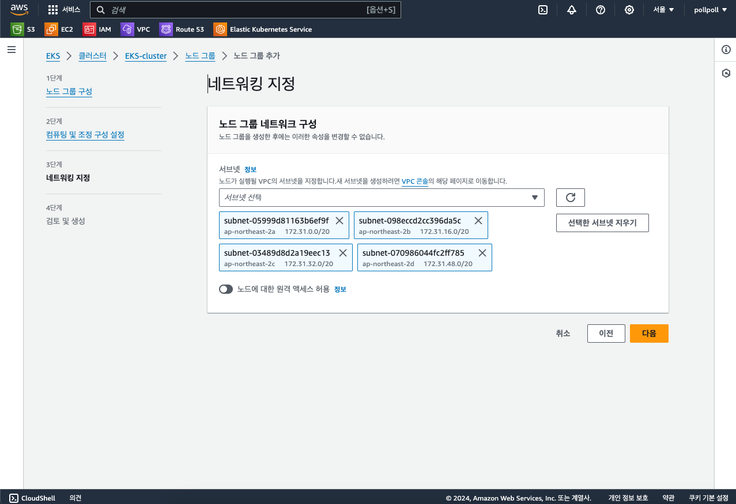Open the 서브넷 선택 dropdown

(x=382, y=198)
